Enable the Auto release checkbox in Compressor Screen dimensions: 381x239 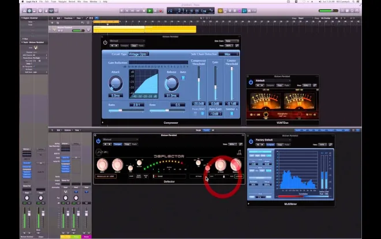pos(183,78)
